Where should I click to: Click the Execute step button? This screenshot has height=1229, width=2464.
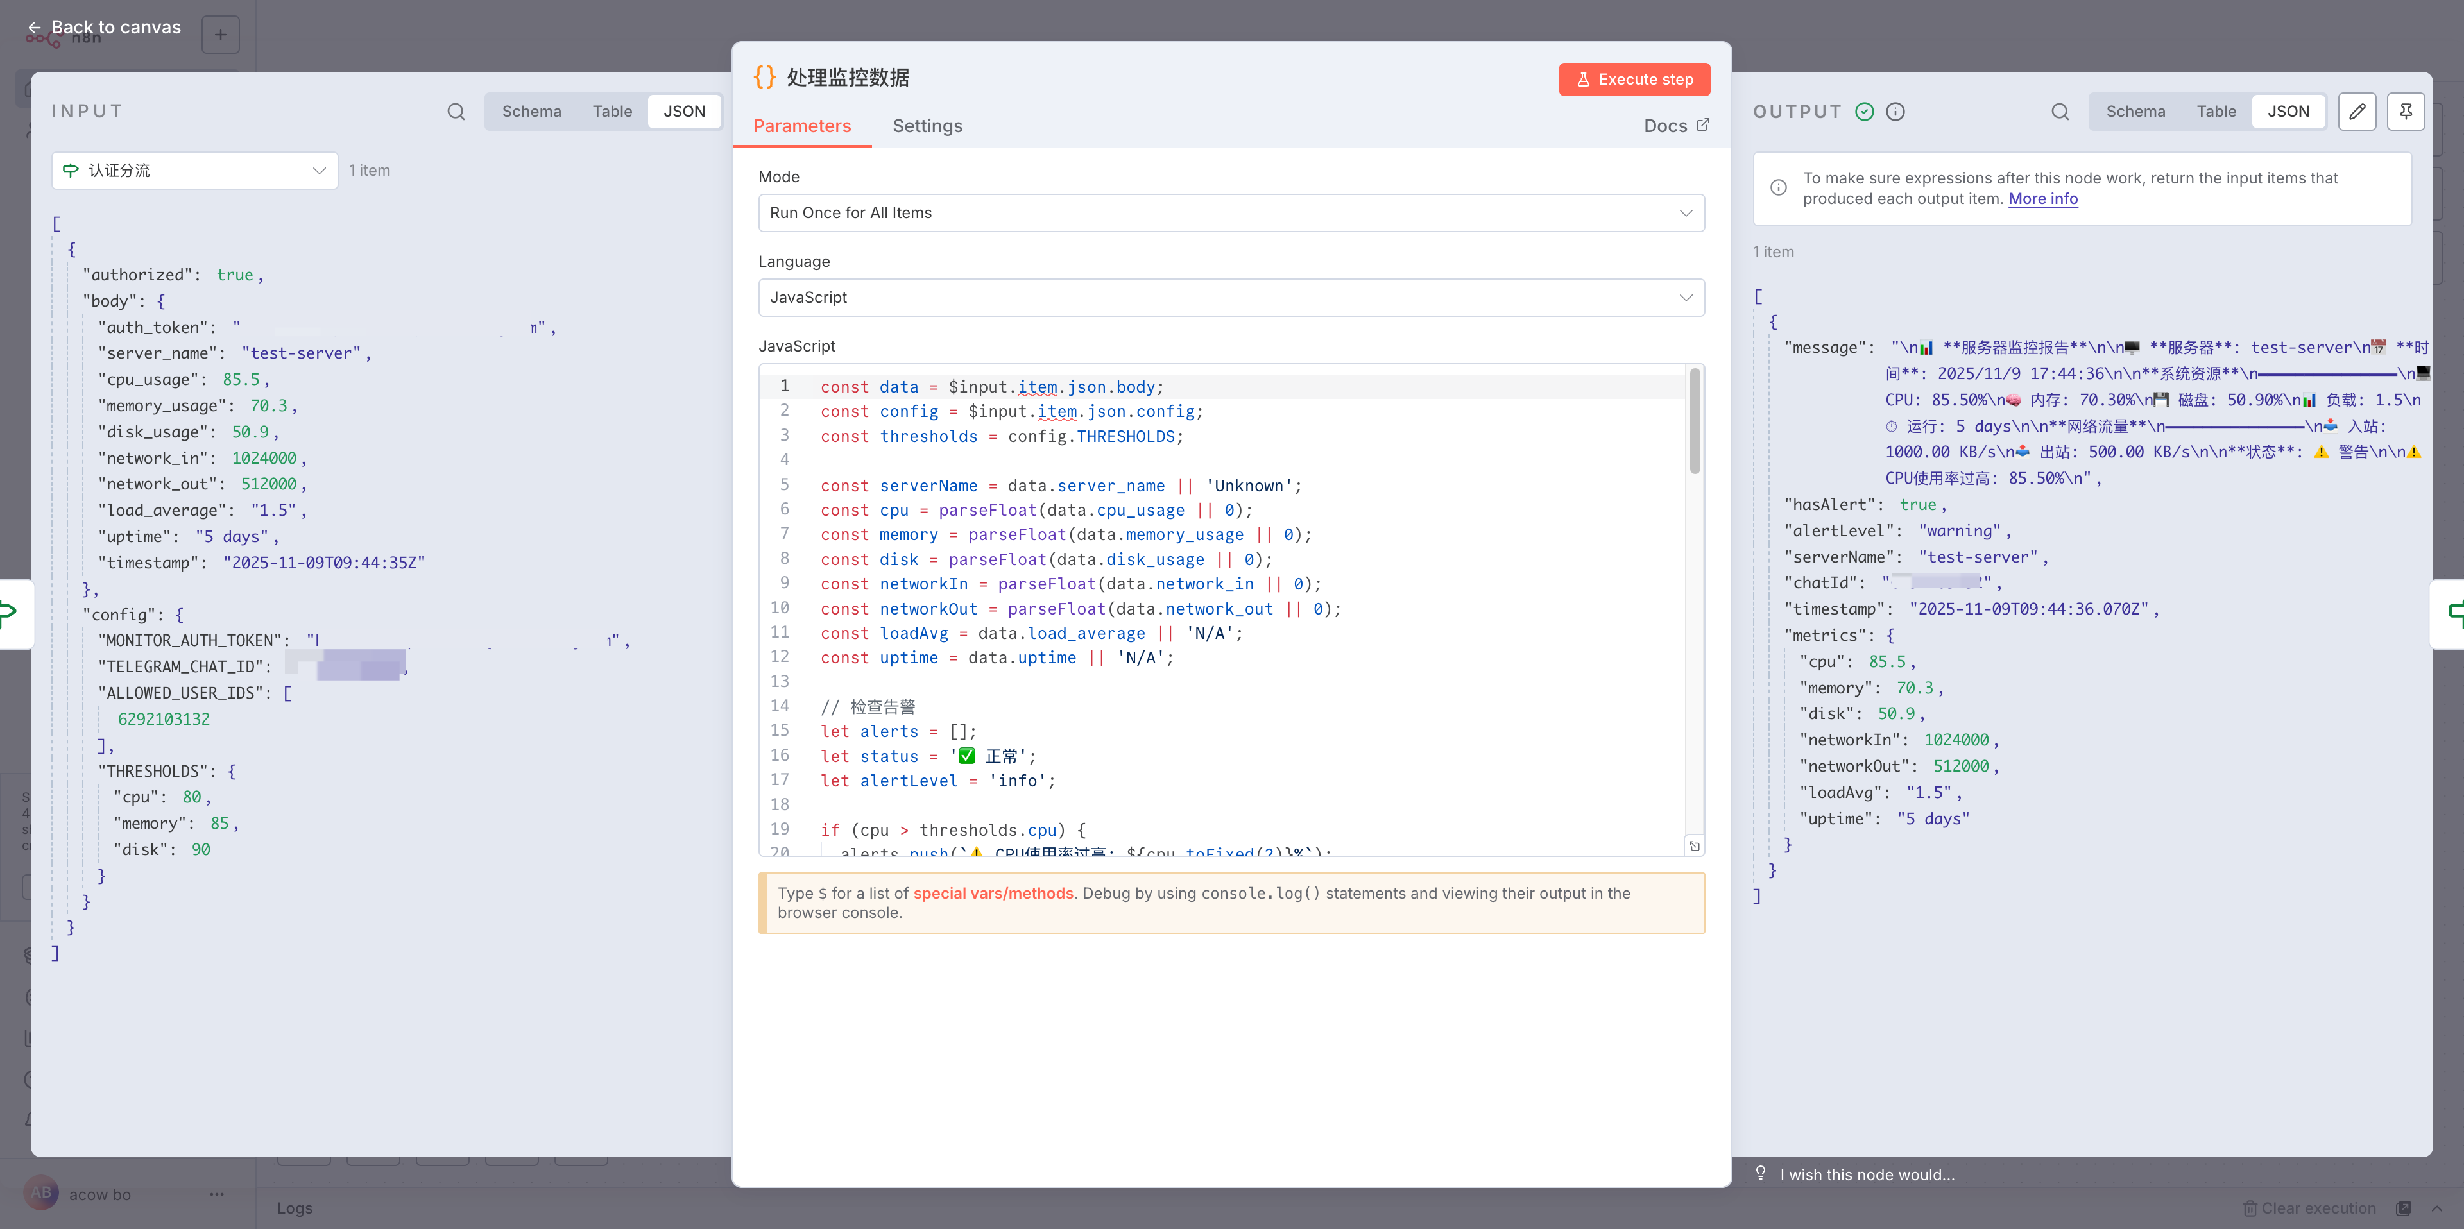[x=1634, y=80]
